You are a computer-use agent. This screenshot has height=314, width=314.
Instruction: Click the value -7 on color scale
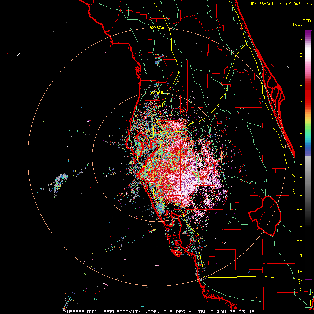pos(300,256)
